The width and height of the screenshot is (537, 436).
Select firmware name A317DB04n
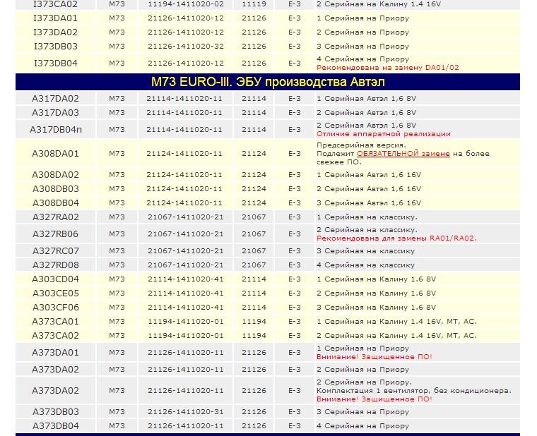point(56,130)
